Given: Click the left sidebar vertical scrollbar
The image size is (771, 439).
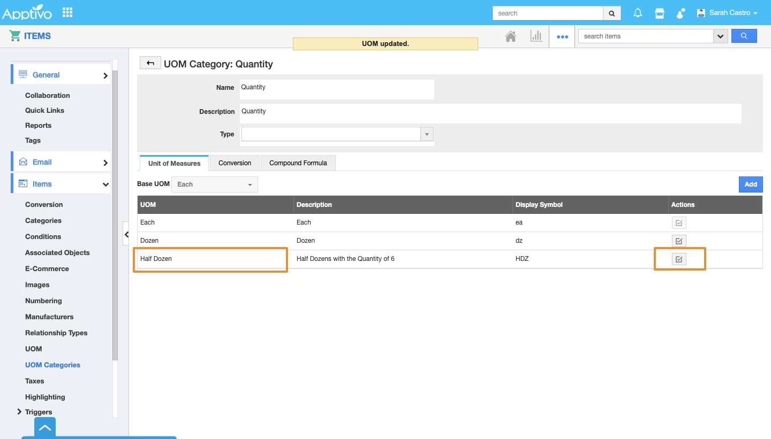Looking at the screenshot, I should [115, 214].
